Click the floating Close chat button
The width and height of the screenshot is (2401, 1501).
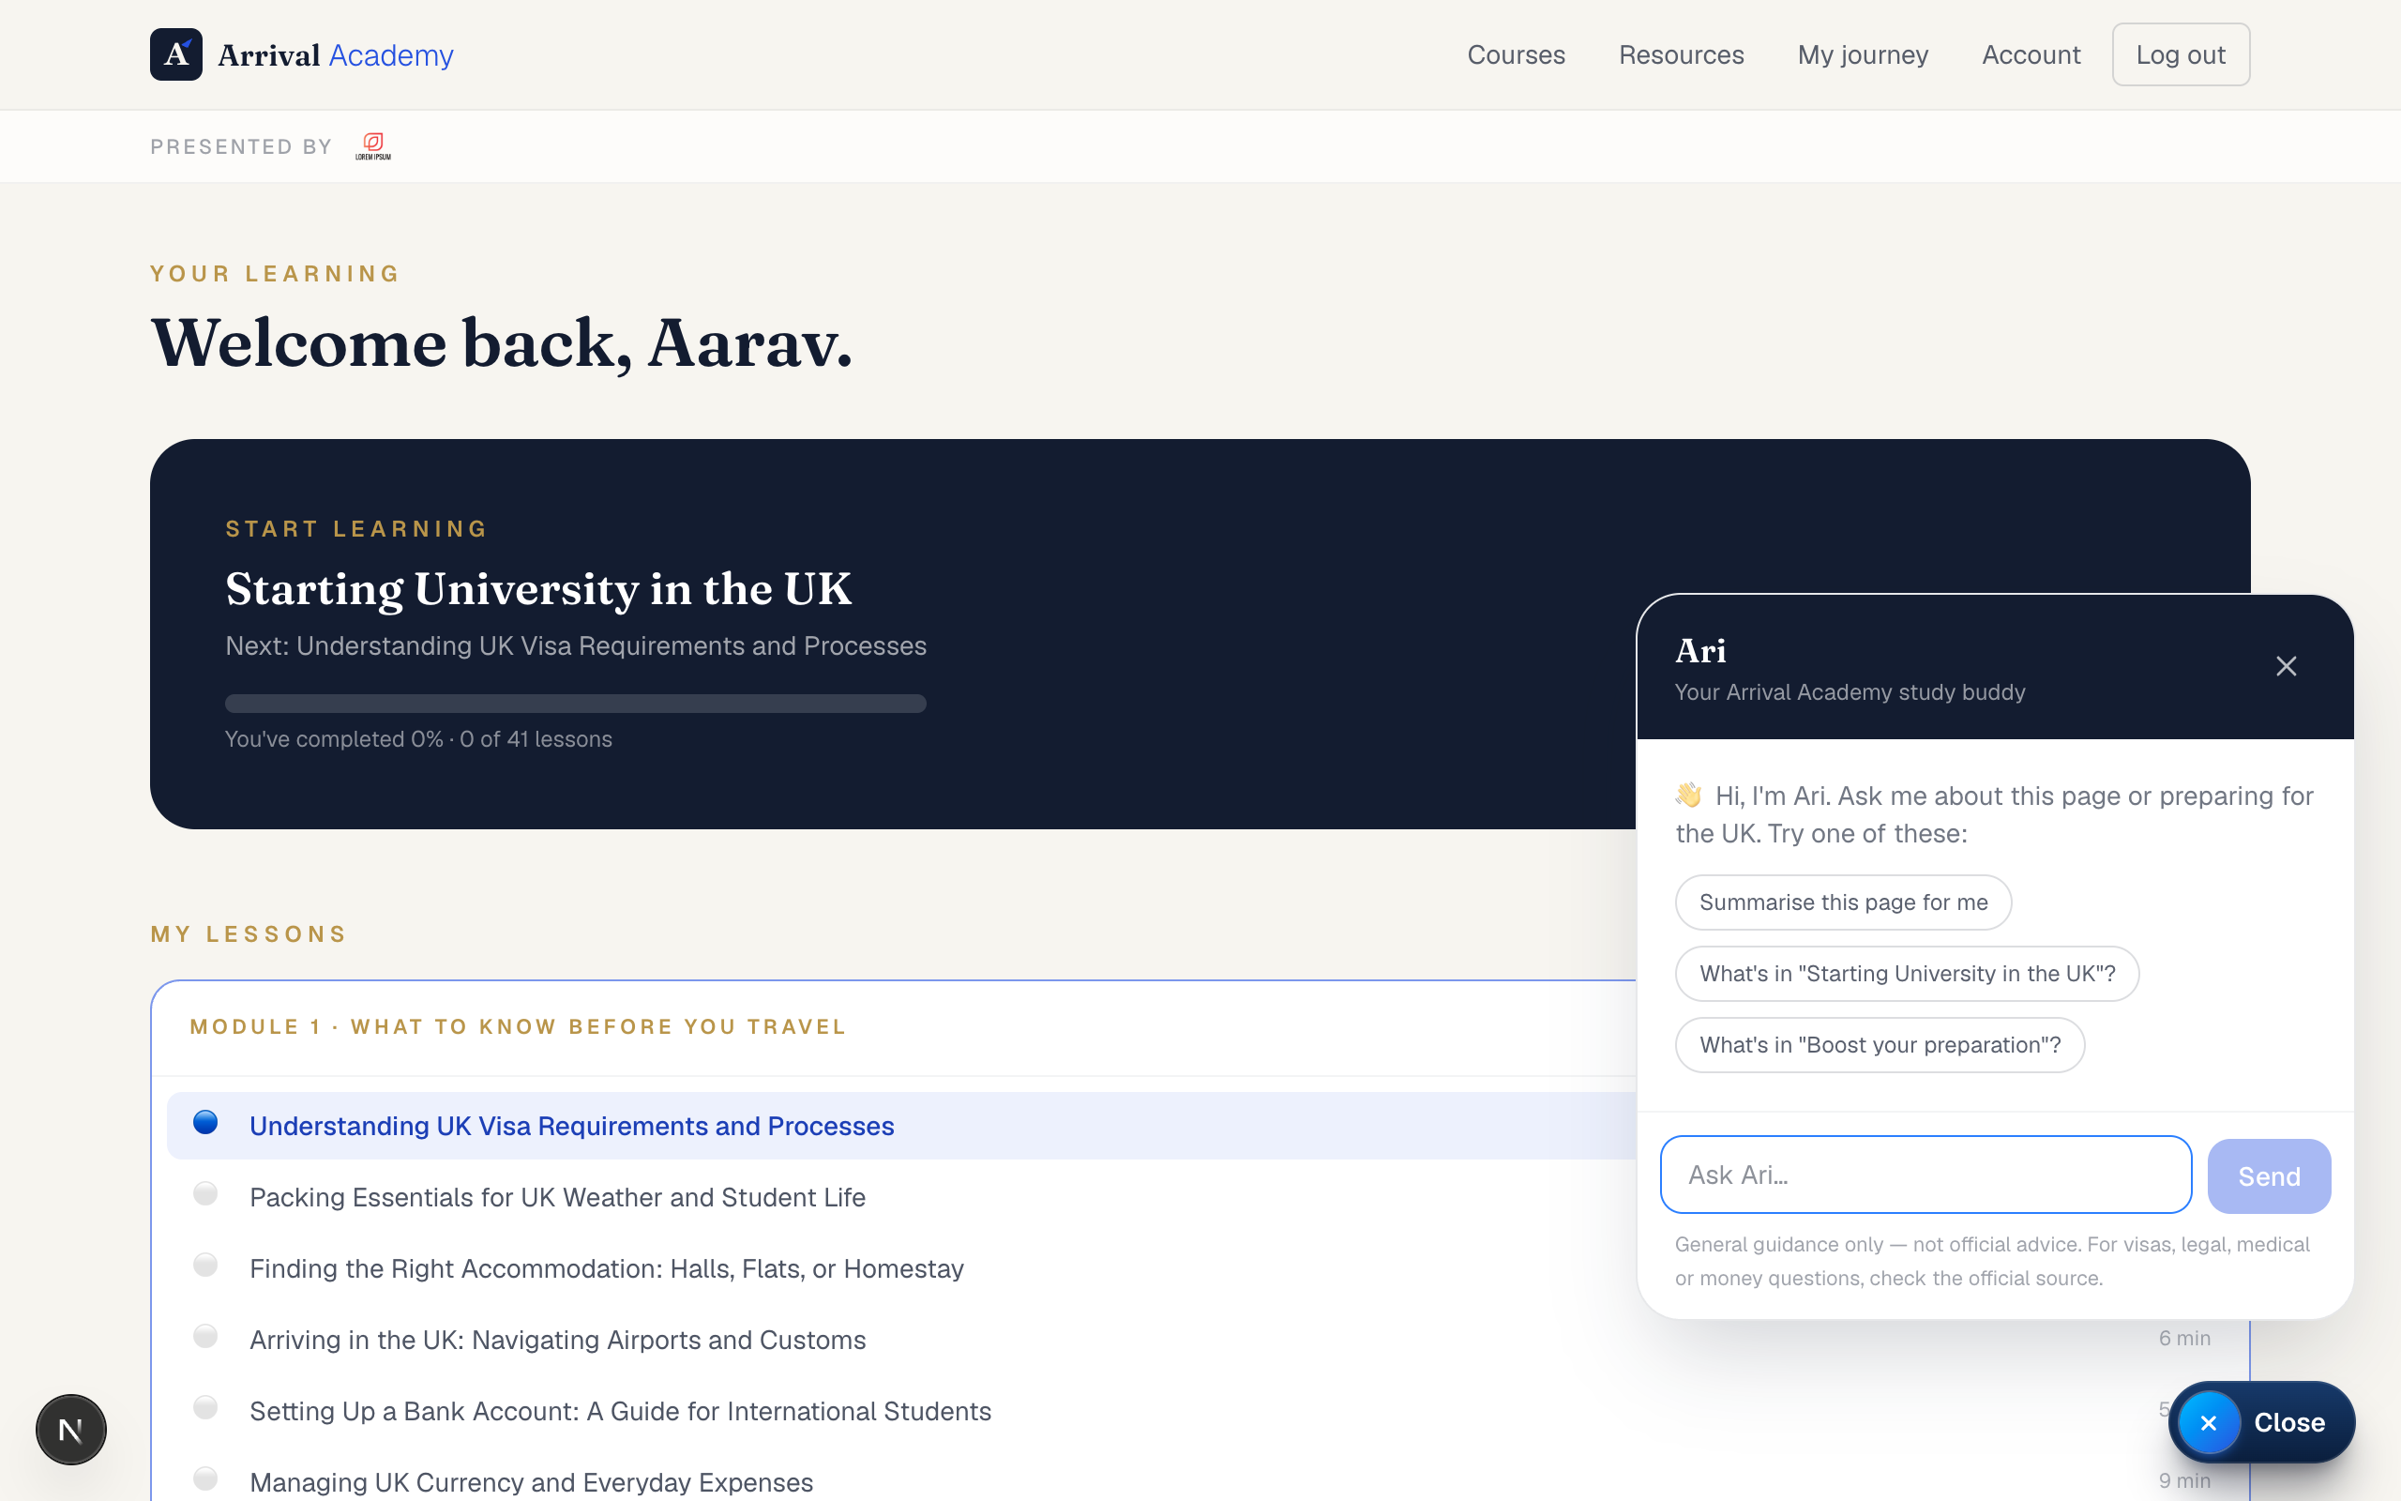pyautogui.click(x=2262, y=1422)
